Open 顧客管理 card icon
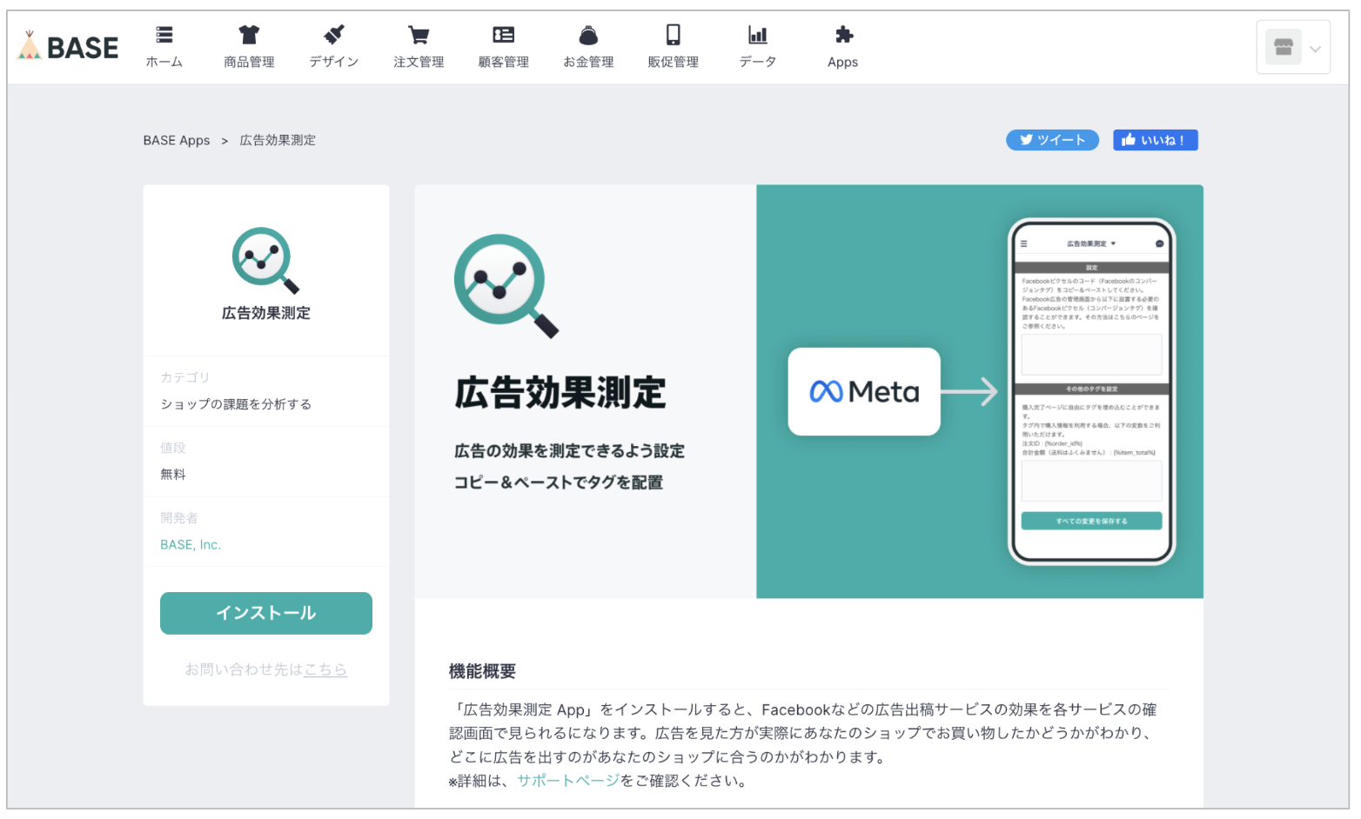 [x=504, y=35]
